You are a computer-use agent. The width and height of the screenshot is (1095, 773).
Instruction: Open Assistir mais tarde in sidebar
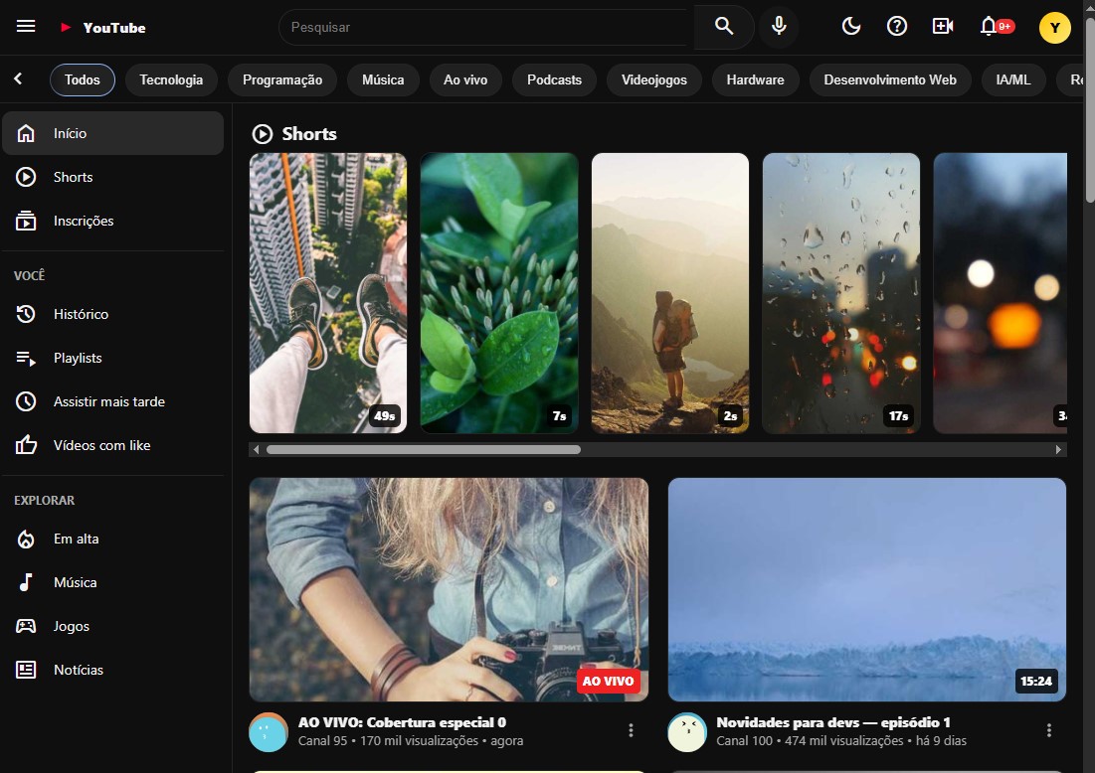point(108,401)
